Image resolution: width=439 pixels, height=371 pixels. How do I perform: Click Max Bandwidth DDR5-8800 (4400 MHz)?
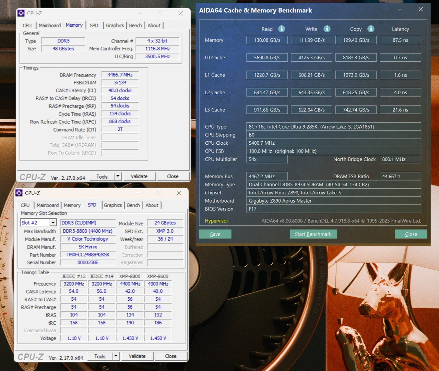tap(88, 231)
